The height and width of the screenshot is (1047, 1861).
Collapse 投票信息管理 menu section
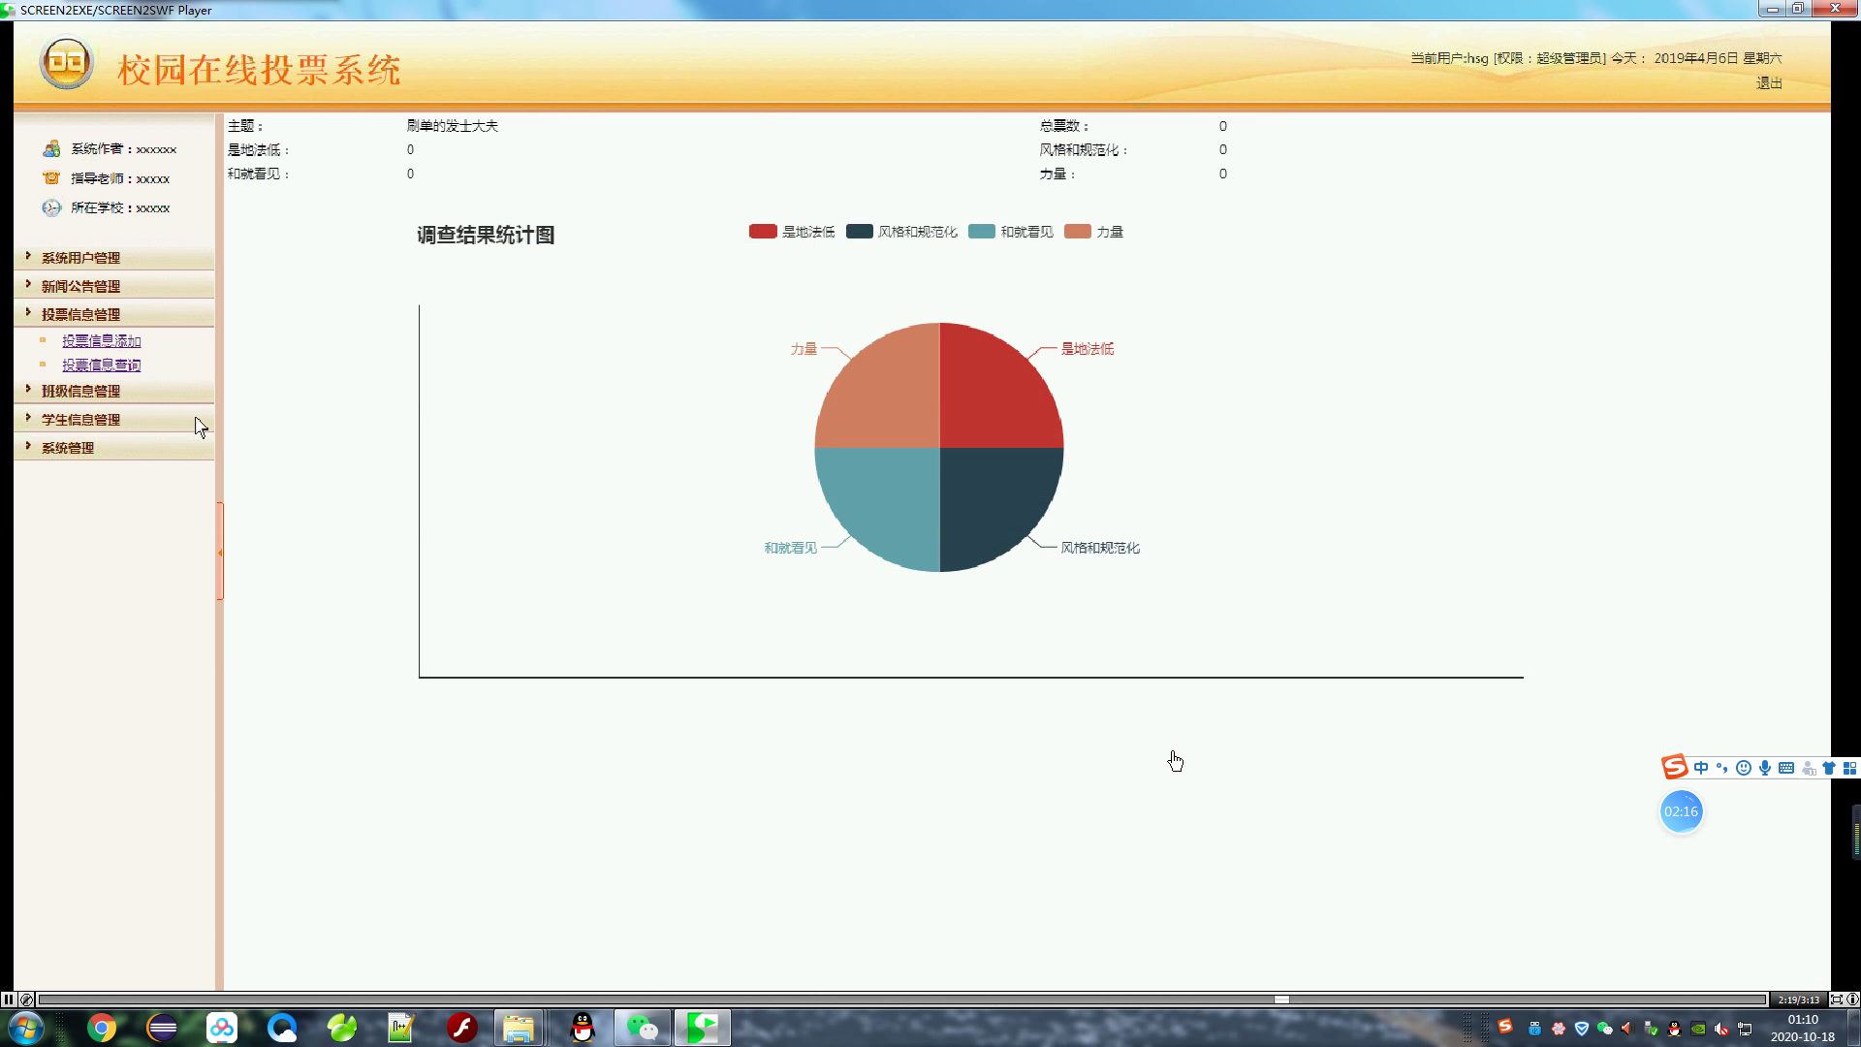(113, 313)
